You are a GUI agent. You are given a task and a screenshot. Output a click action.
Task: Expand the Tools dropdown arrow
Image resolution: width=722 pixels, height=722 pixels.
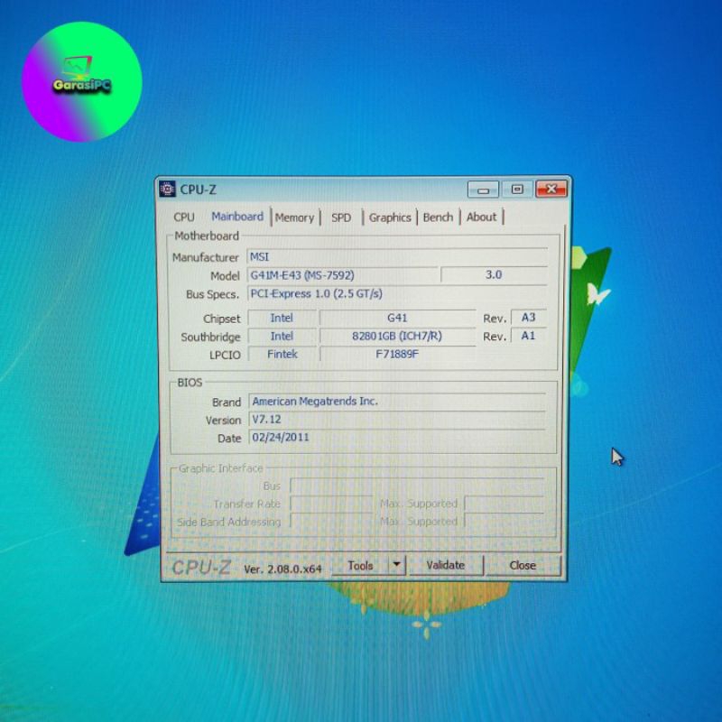tap(396, 566)
